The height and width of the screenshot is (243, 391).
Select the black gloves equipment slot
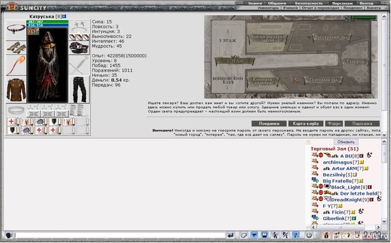pyautogui.click(x=79, y=48)
